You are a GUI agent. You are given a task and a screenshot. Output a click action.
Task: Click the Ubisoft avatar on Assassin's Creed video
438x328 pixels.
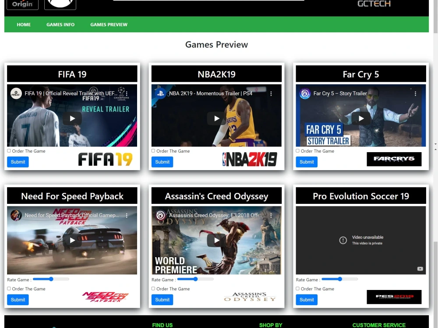click(161, 215)
